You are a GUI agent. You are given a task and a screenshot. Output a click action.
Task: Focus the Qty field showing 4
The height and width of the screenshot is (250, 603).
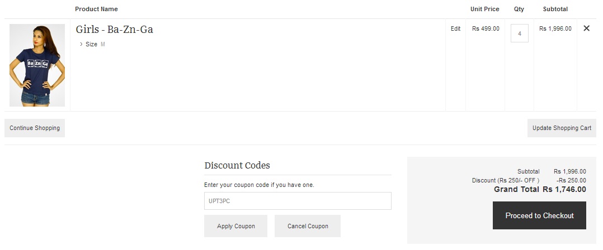pos(519,33)
